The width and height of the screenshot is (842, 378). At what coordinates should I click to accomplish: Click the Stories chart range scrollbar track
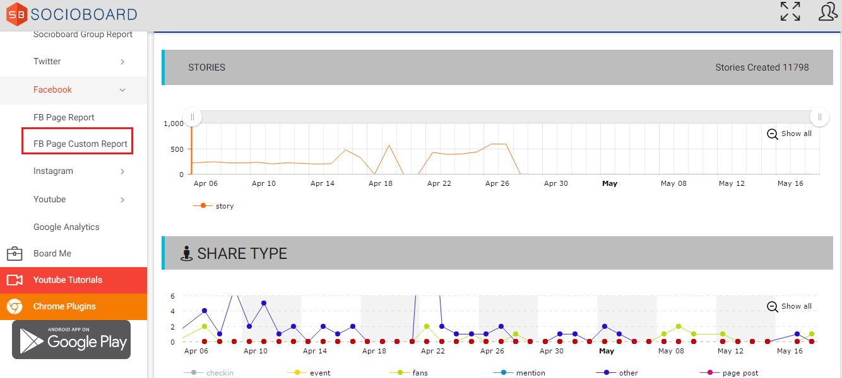[506, 117]
